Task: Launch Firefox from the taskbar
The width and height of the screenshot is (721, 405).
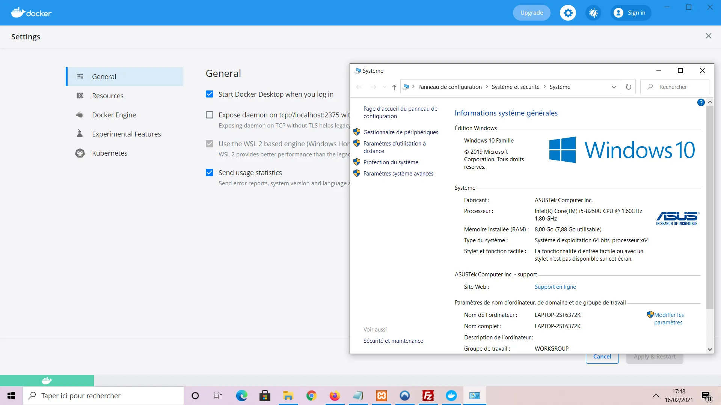Action: click(x=334, y=396)
